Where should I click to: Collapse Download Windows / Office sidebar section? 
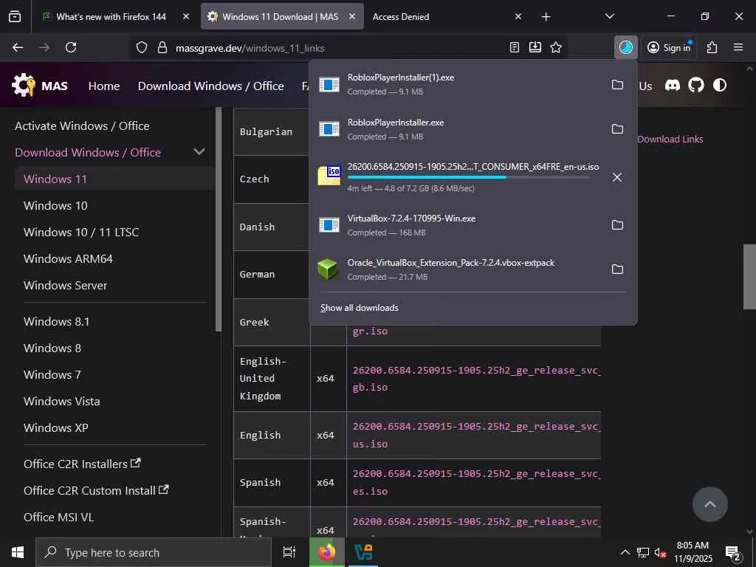(199, 152)
